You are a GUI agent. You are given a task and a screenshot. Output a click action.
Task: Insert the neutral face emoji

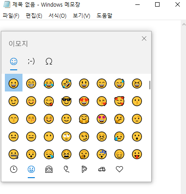coord(14,137)
